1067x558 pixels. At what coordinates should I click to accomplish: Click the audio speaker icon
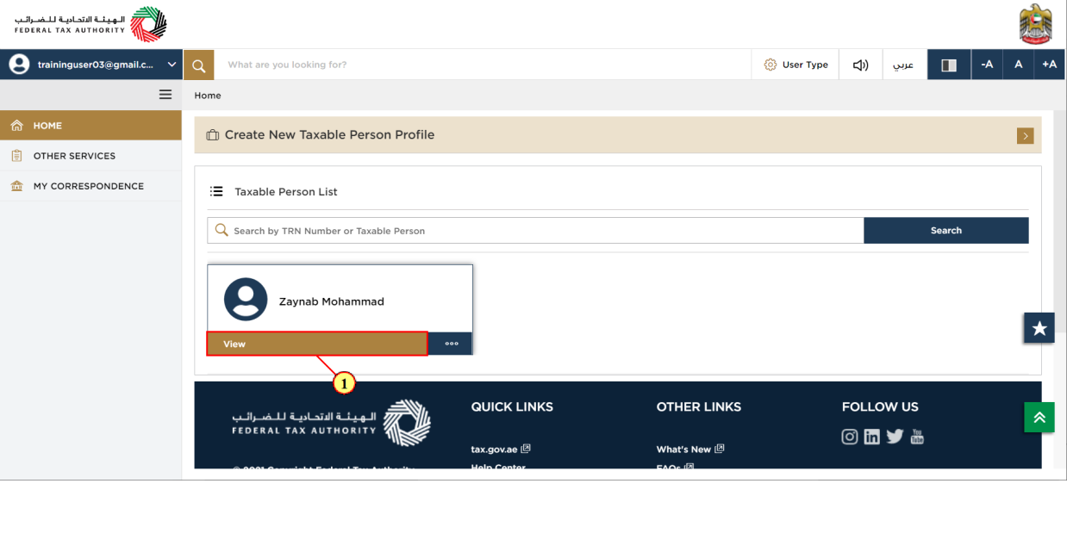860,65
